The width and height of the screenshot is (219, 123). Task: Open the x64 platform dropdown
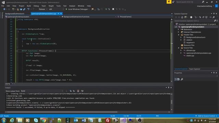(56, 9)
